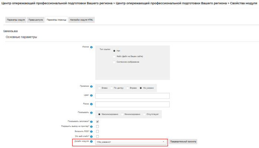Switch to Права доступа tab

tap(36, 20)
